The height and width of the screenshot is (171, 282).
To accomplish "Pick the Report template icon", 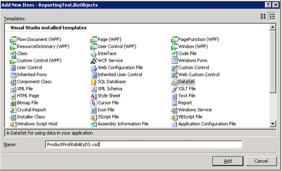I will (x=174, y=103).
